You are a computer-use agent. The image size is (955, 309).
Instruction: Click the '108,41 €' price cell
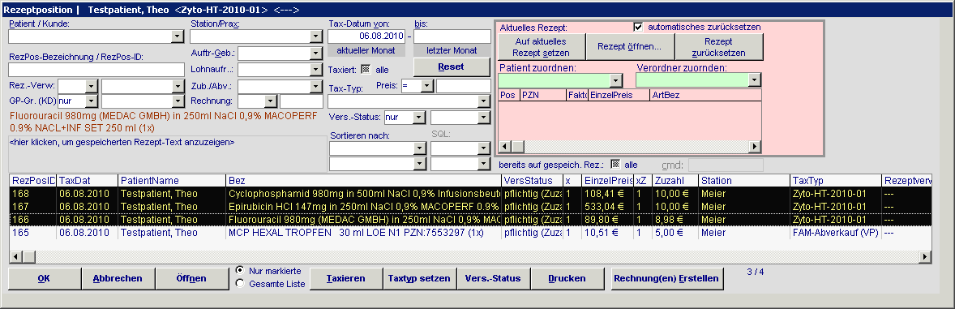tap(607, 194)
